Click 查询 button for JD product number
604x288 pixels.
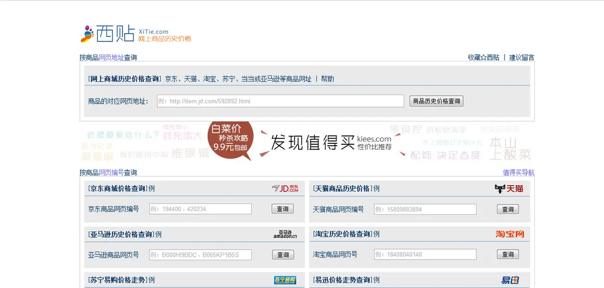coord(283,209)
